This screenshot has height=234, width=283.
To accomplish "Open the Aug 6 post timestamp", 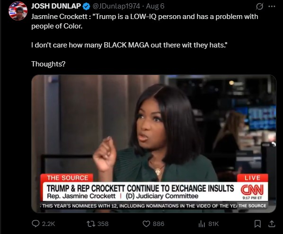I will [155, 6].
